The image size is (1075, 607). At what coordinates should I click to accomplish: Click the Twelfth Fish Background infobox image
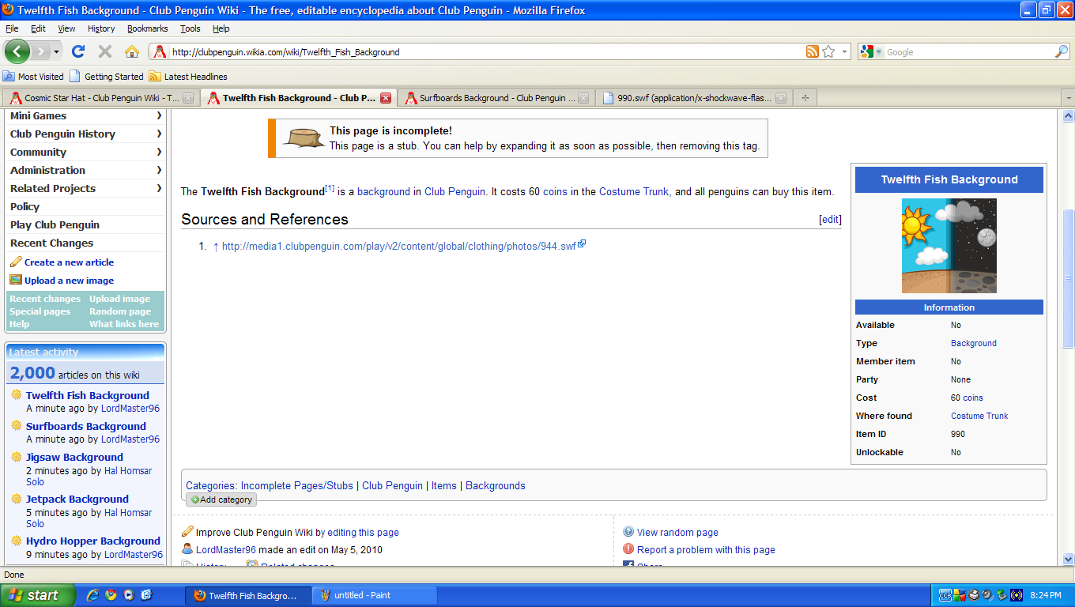949,246
